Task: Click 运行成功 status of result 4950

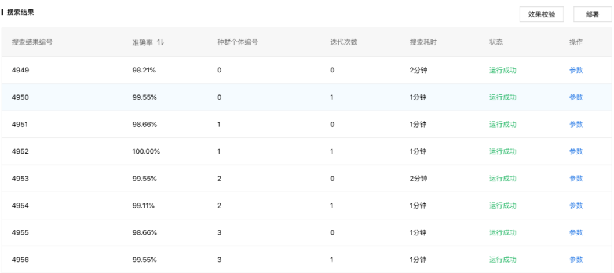Action: [503, 97]
